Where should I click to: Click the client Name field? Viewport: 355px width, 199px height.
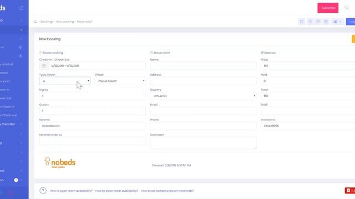[203, 66]
